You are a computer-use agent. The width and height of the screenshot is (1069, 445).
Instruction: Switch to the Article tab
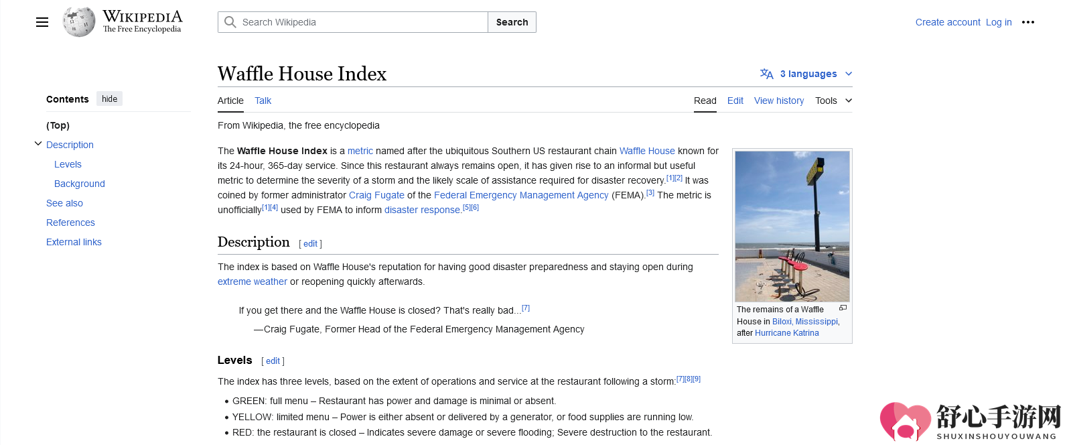pos(230,101)
